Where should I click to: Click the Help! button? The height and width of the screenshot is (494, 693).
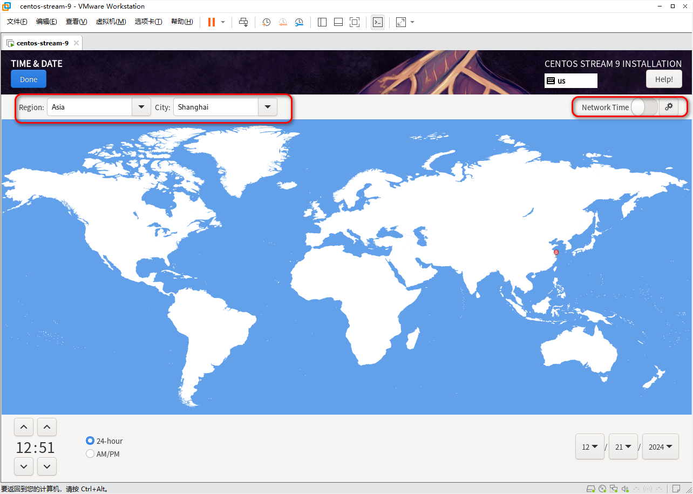664,79
